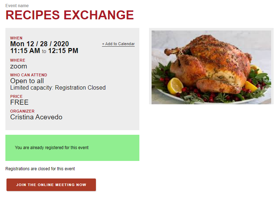Click Limited capacity Registration Closed text
The width and height of the screenshot is (278, 200).
[58, 87]
